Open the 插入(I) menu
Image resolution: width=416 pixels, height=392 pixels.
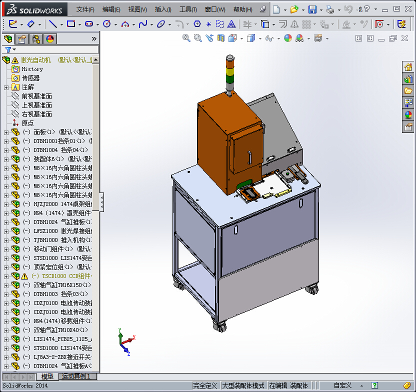click(163, 9)
